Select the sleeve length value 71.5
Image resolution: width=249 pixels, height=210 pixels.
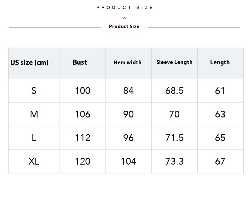click(174, 138)
